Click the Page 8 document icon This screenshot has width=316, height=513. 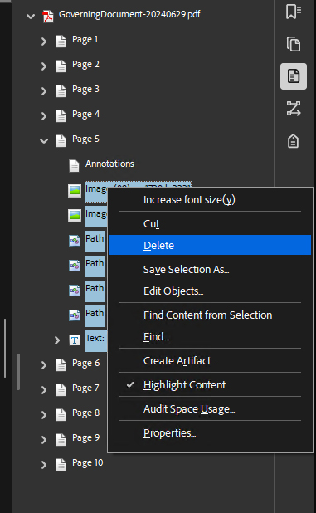61,415
